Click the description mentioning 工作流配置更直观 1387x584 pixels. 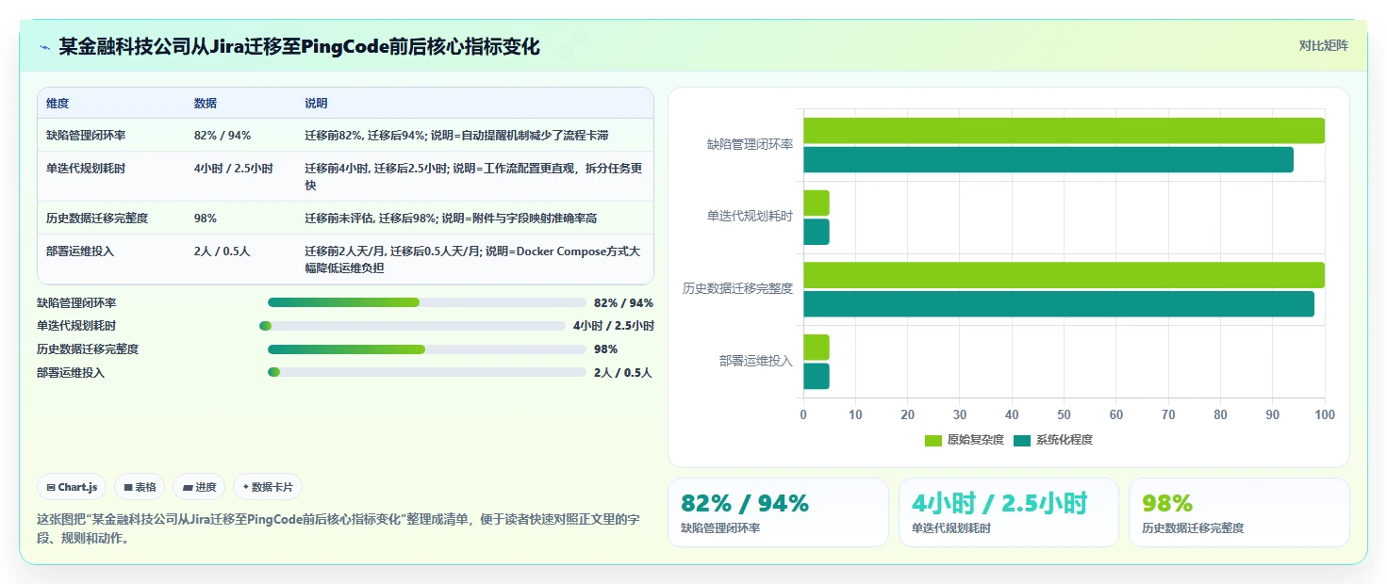pyautogui.click(x=473, y=176)
